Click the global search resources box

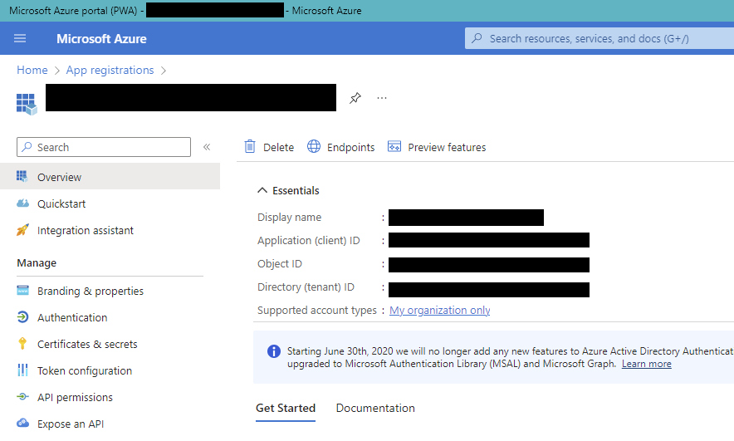point(598,38)
